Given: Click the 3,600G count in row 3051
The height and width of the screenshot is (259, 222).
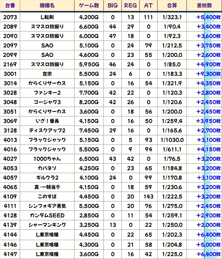Looking at the screenshot, I should pos(89,111).
